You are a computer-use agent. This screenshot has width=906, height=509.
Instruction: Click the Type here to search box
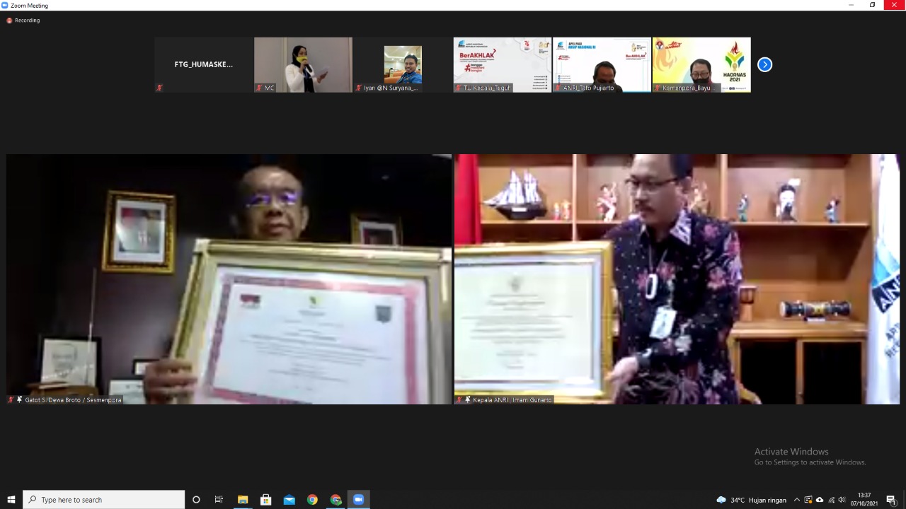click(x=104, y=500)
